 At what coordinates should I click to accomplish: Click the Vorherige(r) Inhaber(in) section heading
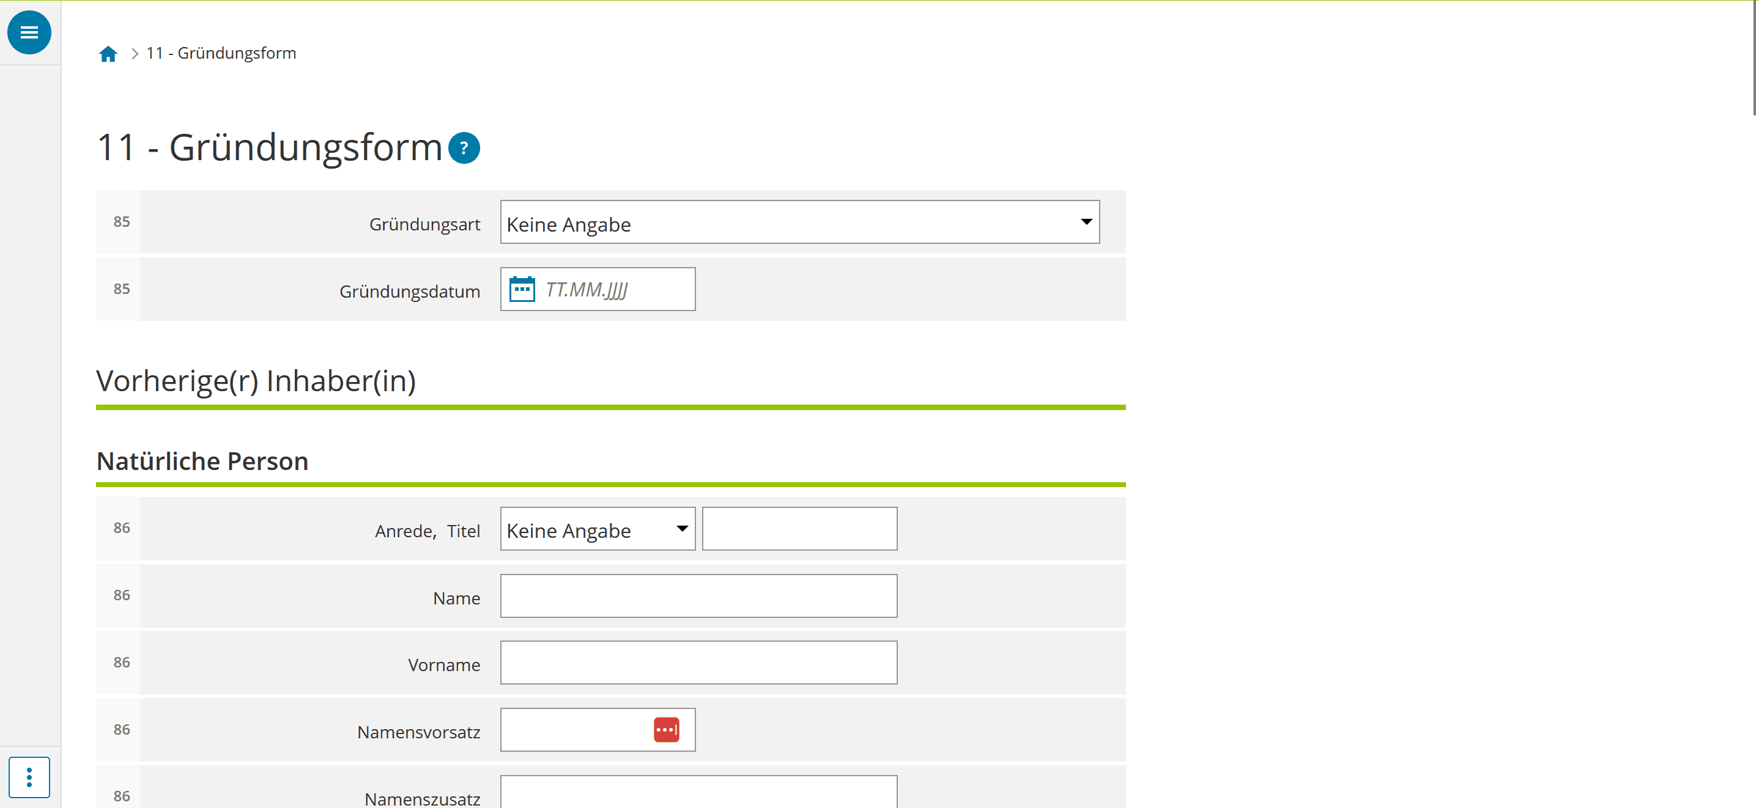point(256,381)
